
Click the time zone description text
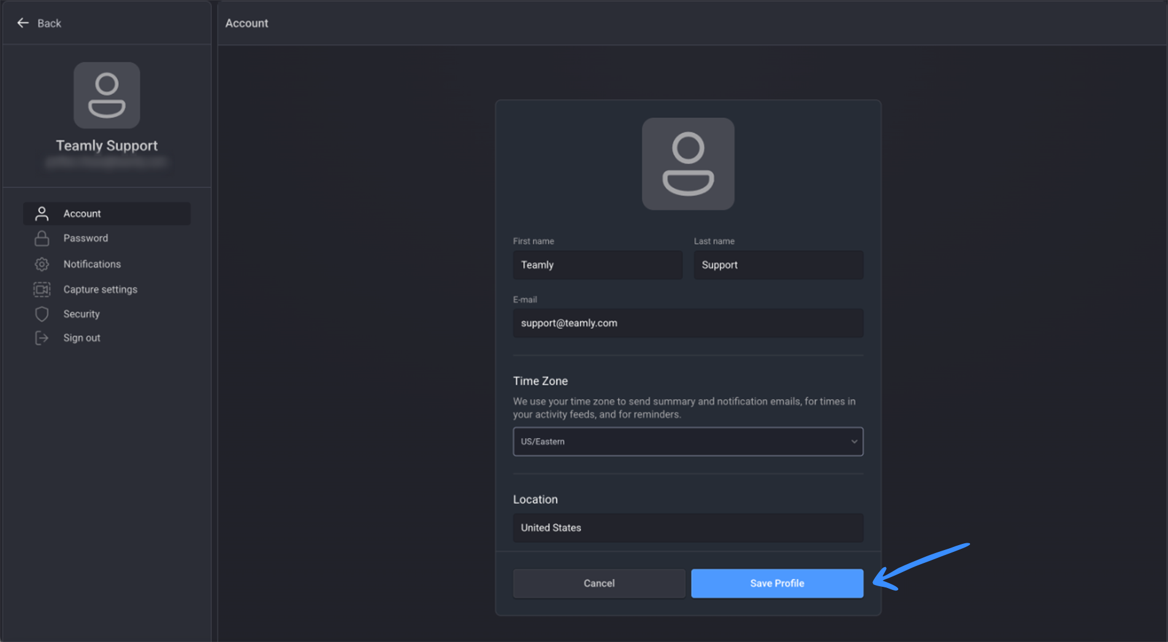684,408
